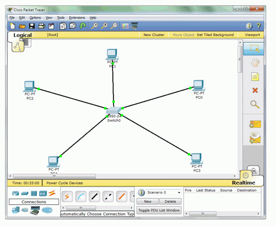Open the Help menu
276x226 pixels.
[x=93, y=18]
